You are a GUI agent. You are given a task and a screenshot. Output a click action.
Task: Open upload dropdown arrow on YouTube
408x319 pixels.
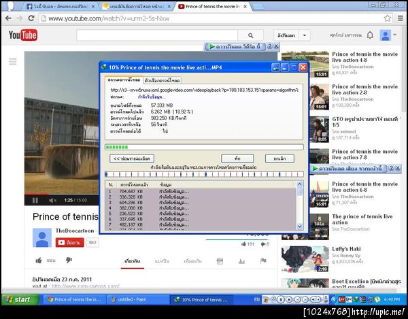coord(305,35)
